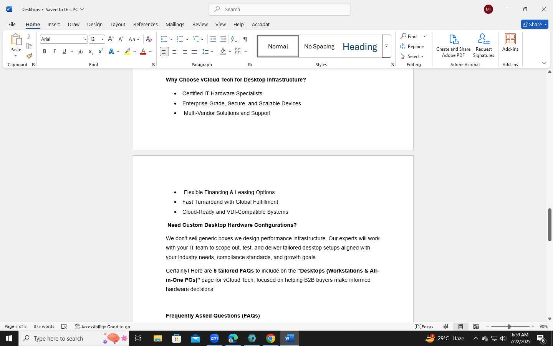
Task: Switch to the Design tab
Action: point(94,24)
